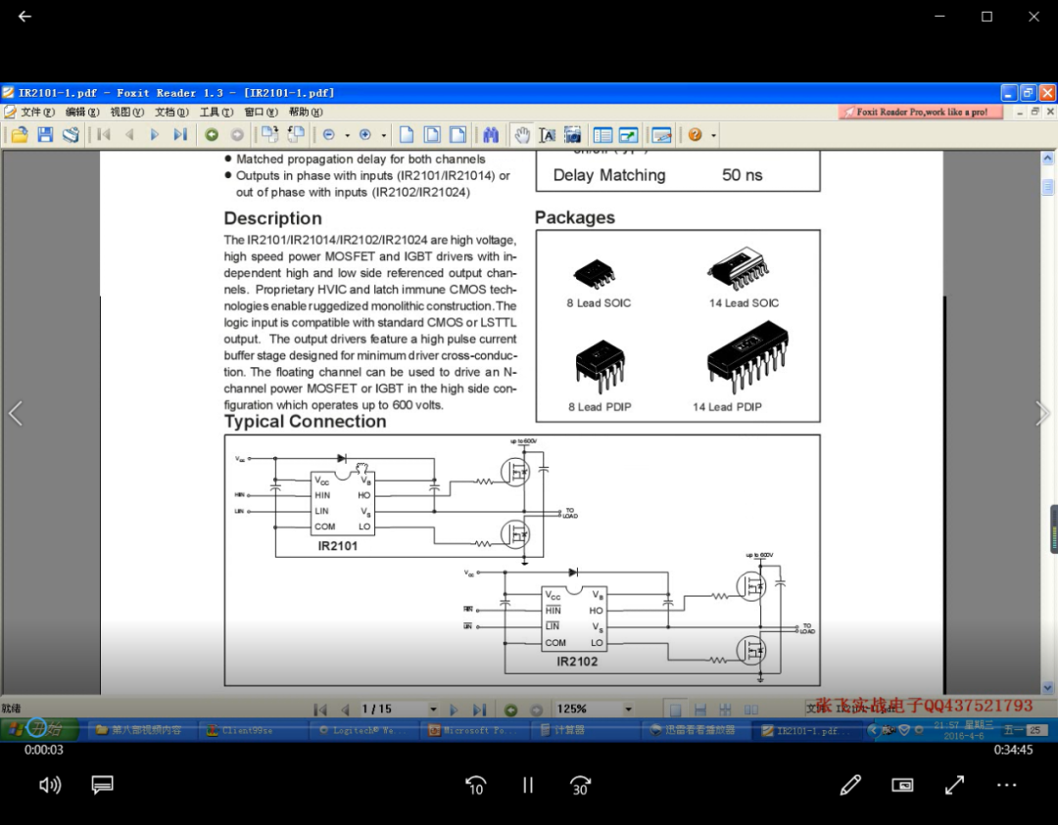Image resolution: width=1058 pixels, height=825 pixels.
Task: Open a file with the folder icon
Action: [x=20, y=135]
